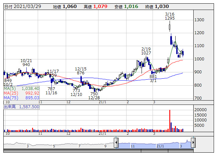Select the MA(5) legend entry
Screen dimensions: 218x156
pyautogui.click(x=21, y=89)
